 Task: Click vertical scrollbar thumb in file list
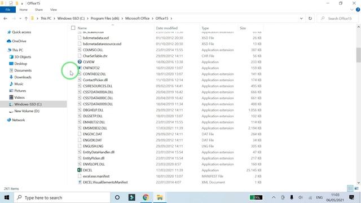359,55
